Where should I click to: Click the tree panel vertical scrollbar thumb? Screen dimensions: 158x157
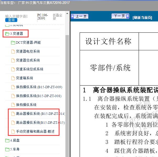[x=67, y=96]
